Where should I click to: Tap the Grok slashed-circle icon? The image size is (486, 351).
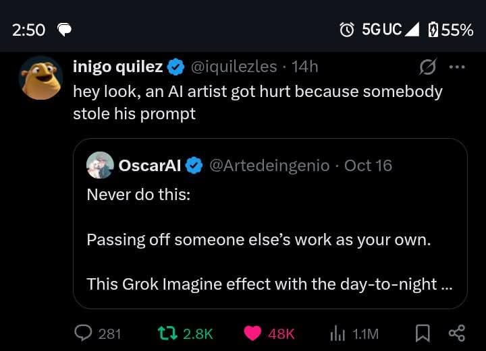point(427,67)
